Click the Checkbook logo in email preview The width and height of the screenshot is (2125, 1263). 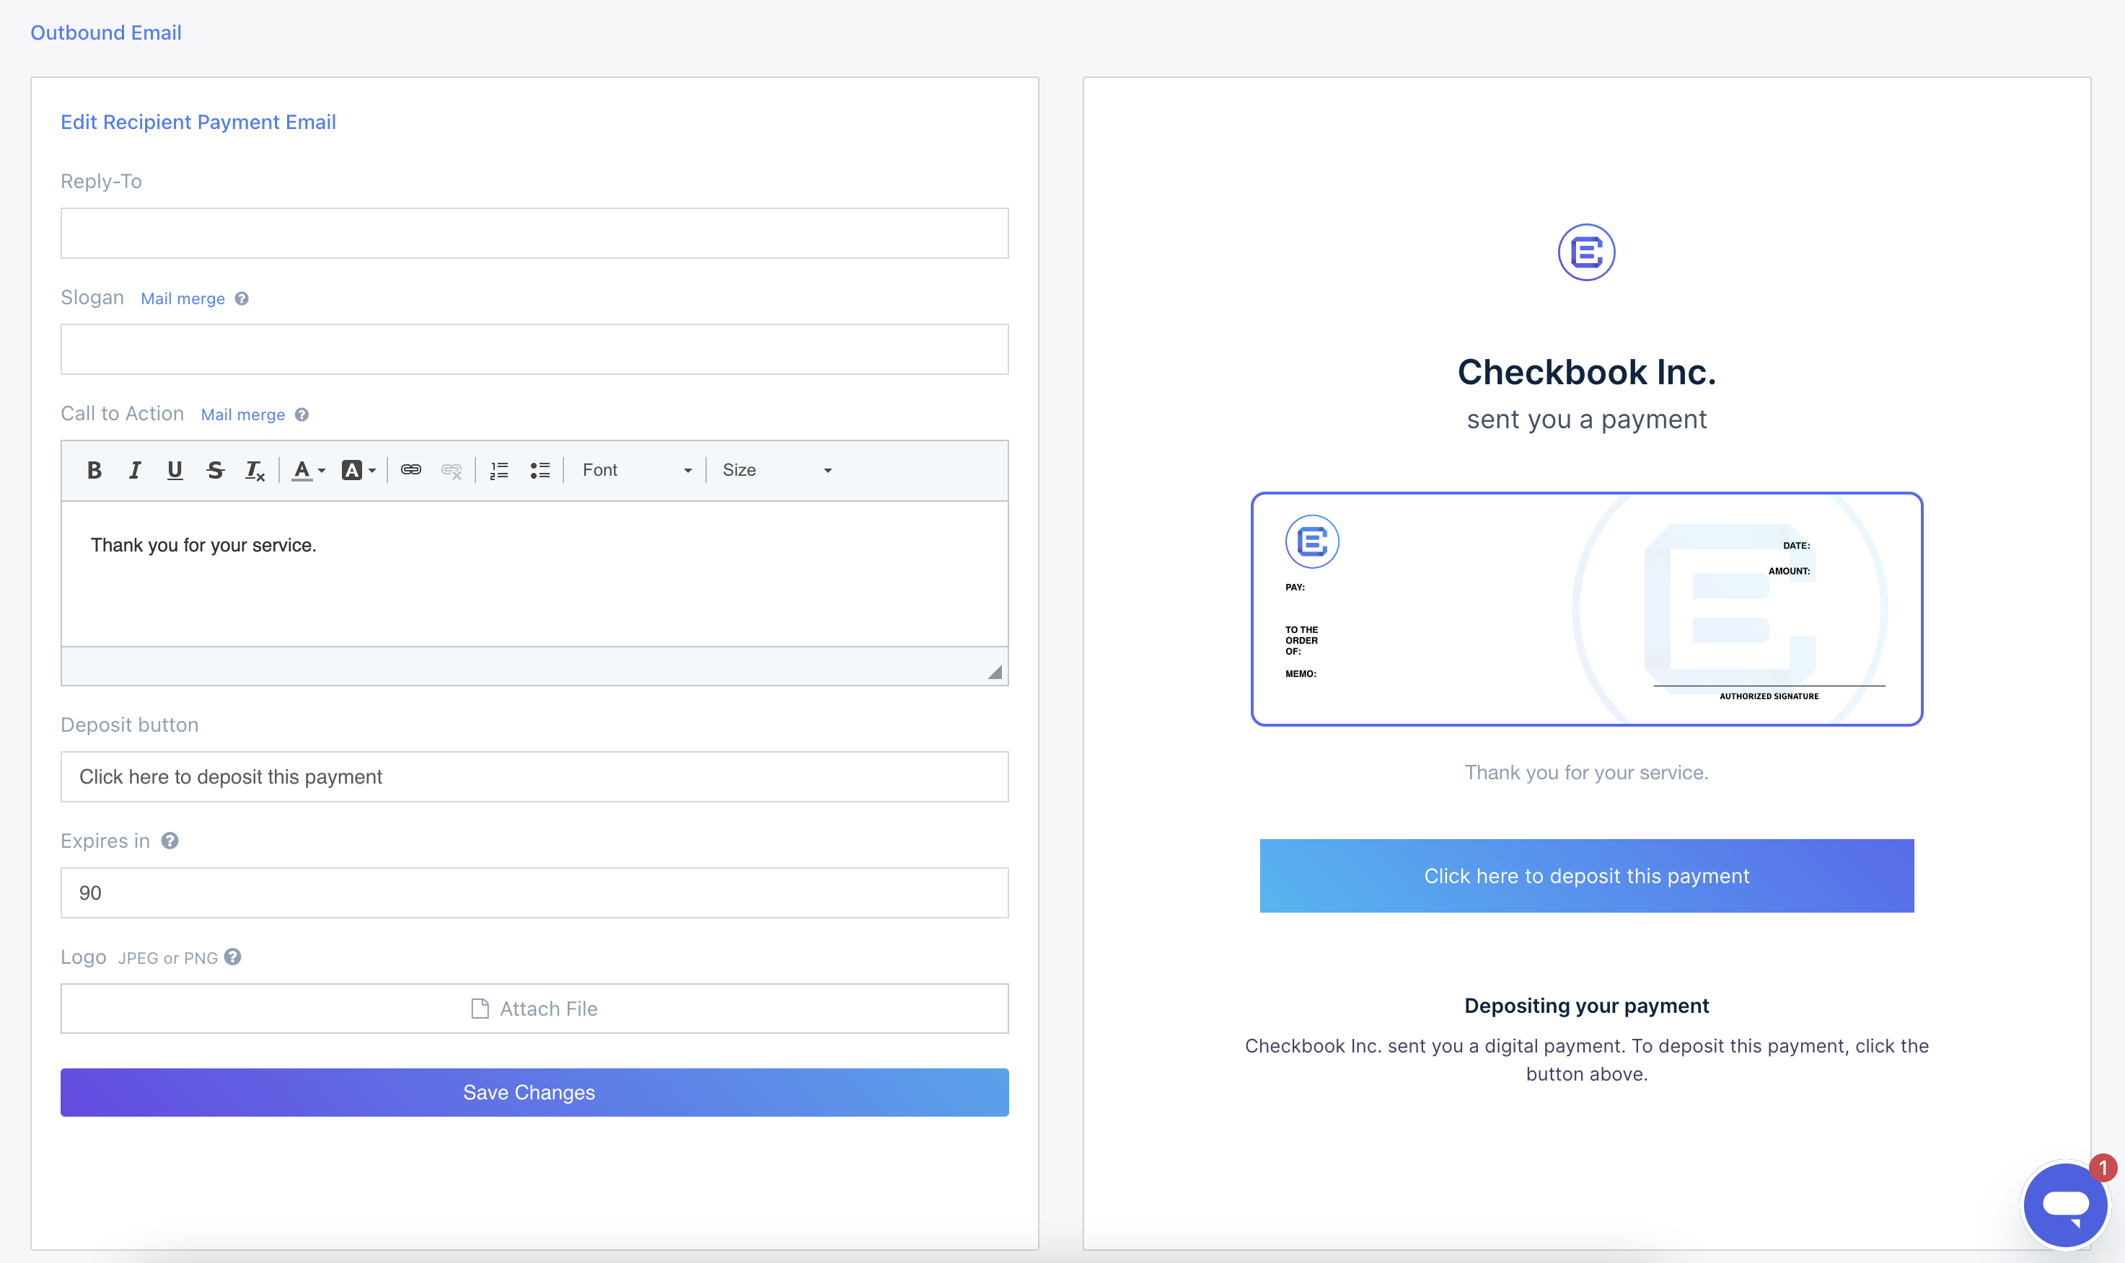(x=1586, y=252)
